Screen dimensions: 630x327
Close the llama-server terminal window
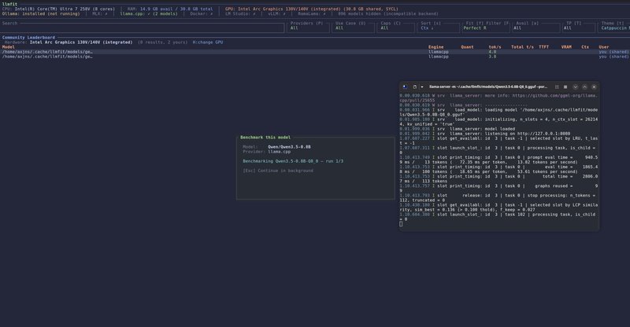(x=595, y=86)
